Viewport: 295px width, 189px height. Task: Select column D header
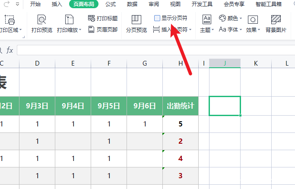pyautogui.click(x=37, y=63)
